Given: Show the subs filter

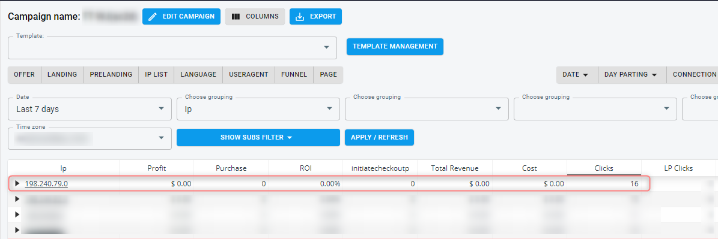Looking at the screenshot, I should coord(258,137).
